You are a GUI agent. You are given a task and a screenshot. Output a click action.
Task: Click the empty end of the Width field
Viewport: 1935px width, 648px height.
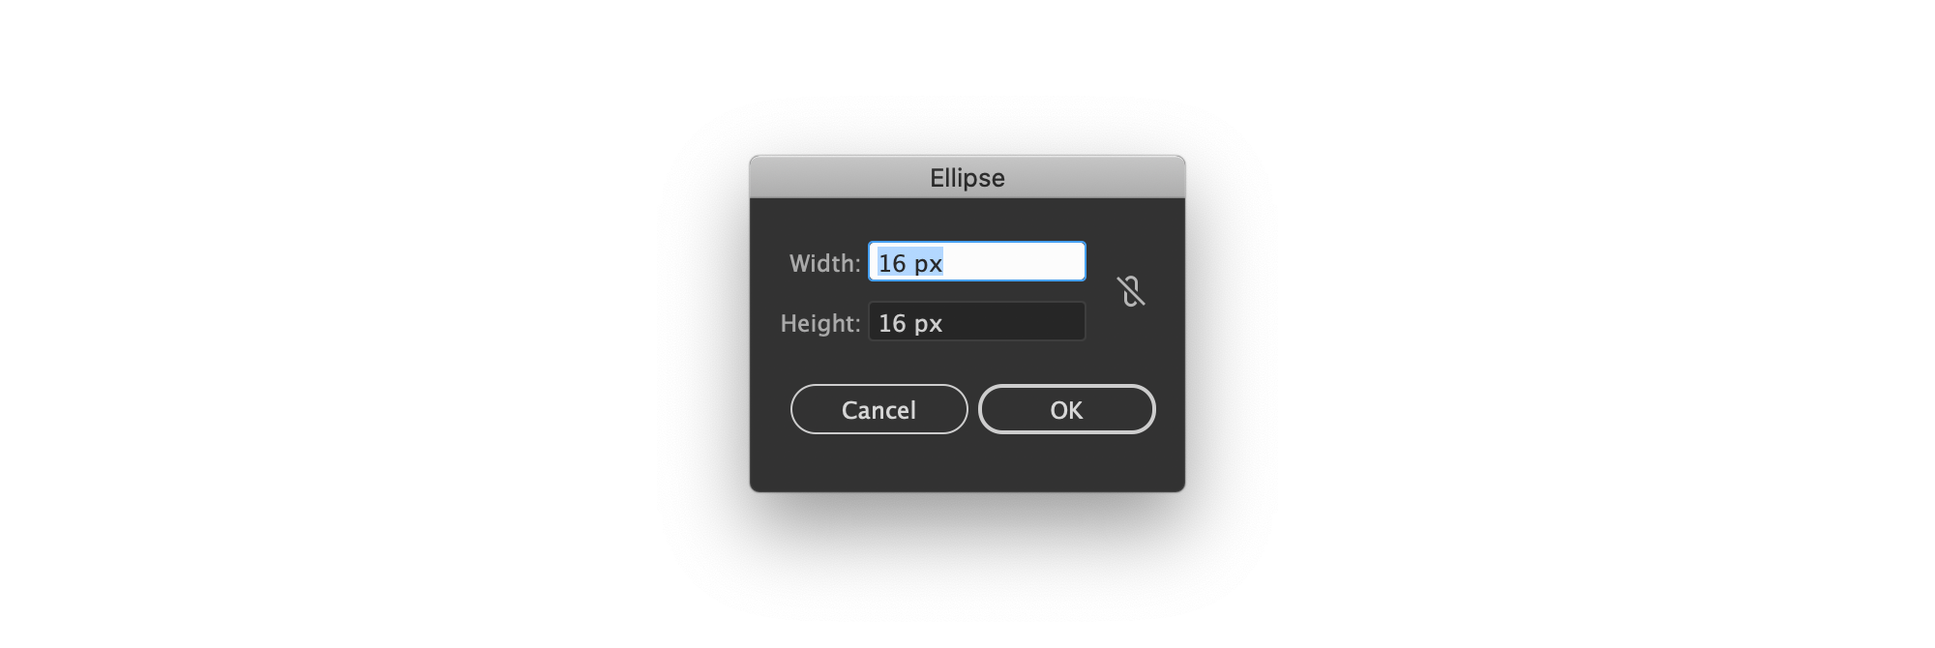point(1016,262)
